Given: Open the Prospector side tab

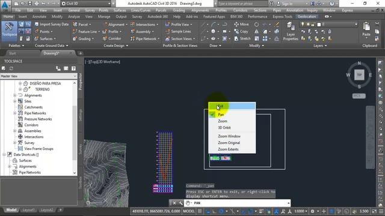Looking at the screenshot, I should click(x=80, y=82).
